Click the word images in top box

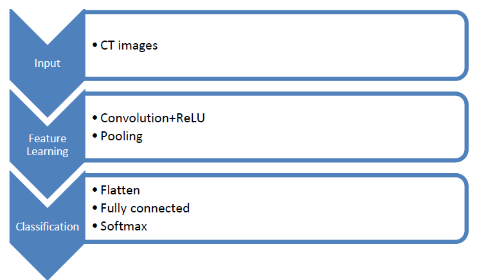pos(138,46)
